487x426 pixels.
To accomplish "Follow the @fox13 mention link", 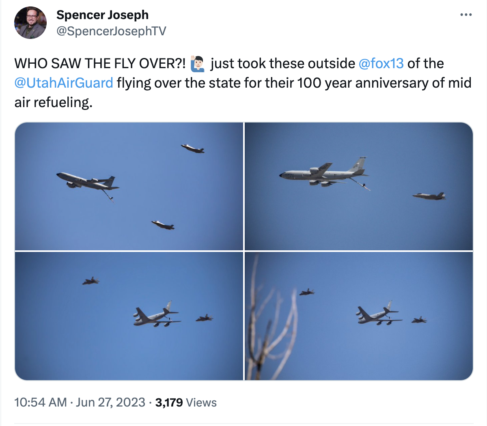I will [381, 64].
